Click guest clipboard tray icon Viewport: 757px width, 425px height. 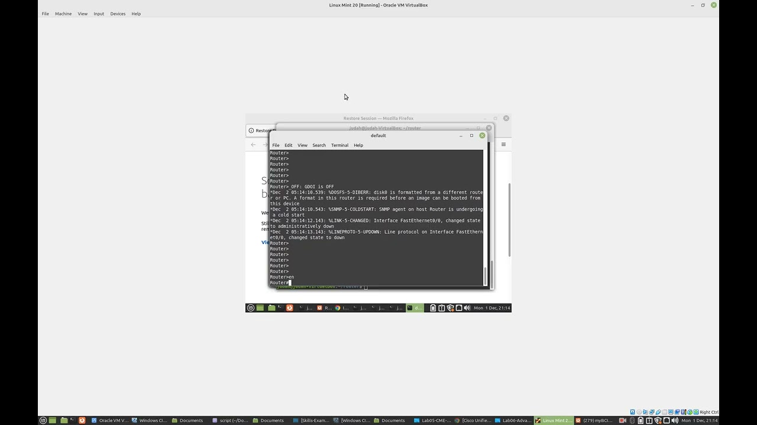[441, 308]
